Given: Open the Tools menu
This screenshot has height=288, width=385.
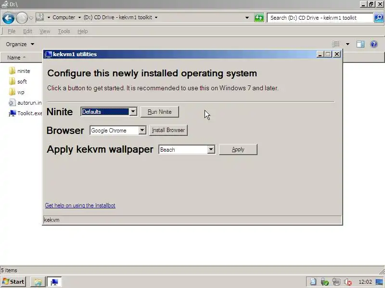Looking at the screenshot, I should (x=64, y=31).
